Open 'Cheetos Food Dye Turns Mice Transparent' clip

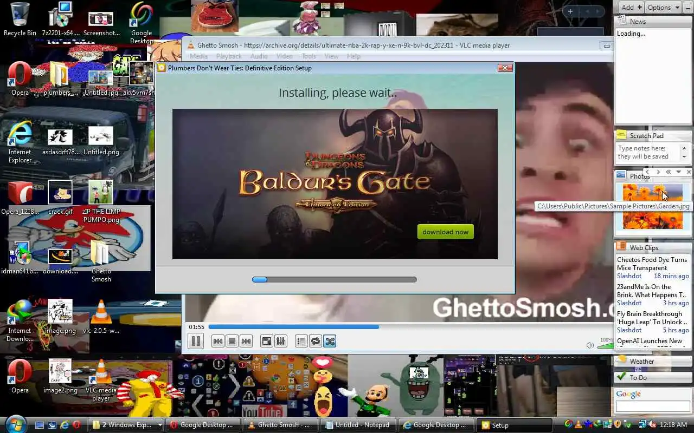[652, 264]
